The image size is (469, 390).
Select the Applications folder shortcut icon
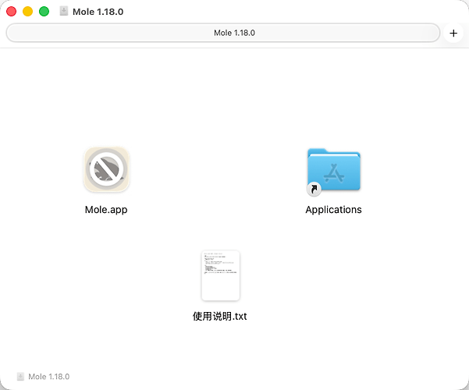[333, 172]
